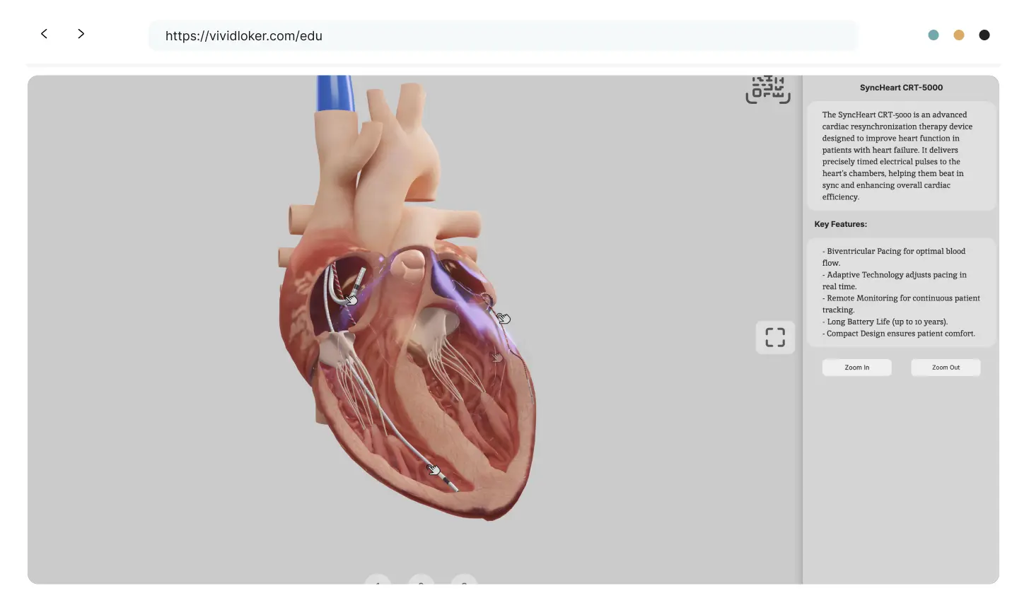The image size is (1029, 610).
Task: Select the hand hotspot near the bottom lead tip
Action: (434, 469)
